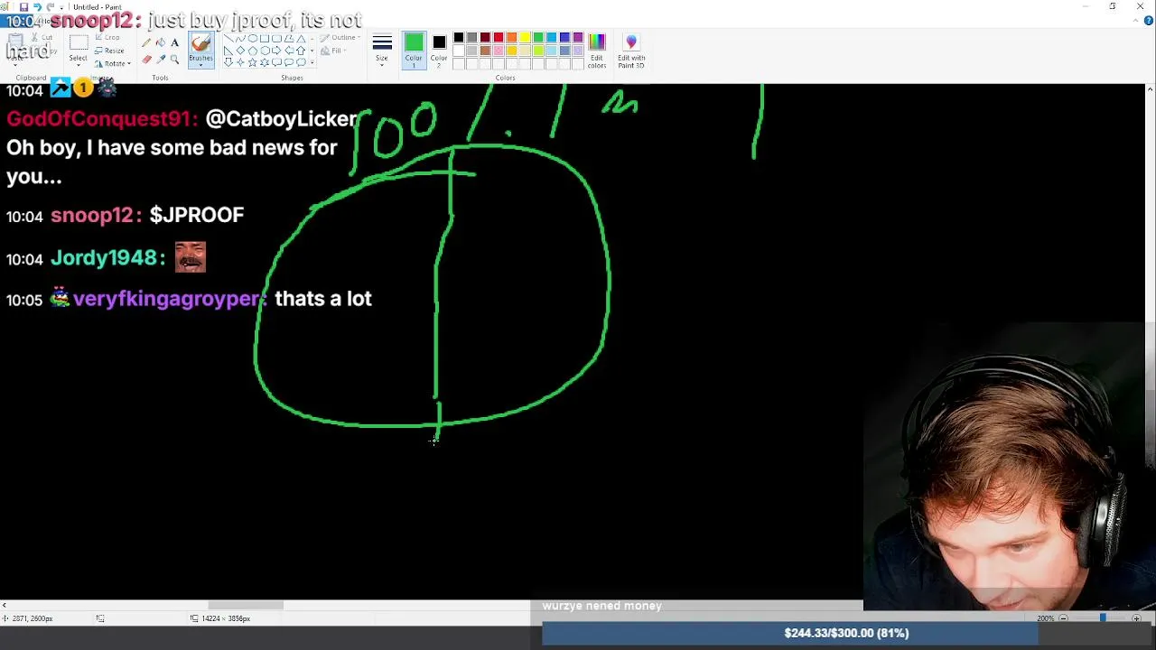The width and height of the screenshot is (1156, 650).
Task: Pick the orange color swatch
Action: point(511,37)
